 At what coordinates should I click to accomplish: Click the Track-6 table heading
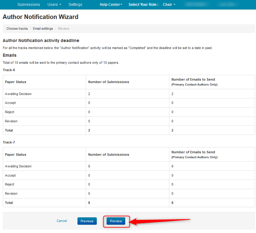coord(9,70)
